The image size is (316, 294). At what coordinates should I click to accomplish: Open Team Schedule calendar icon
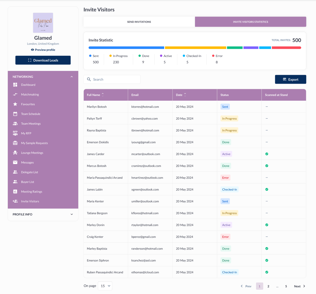coord(15,114)
